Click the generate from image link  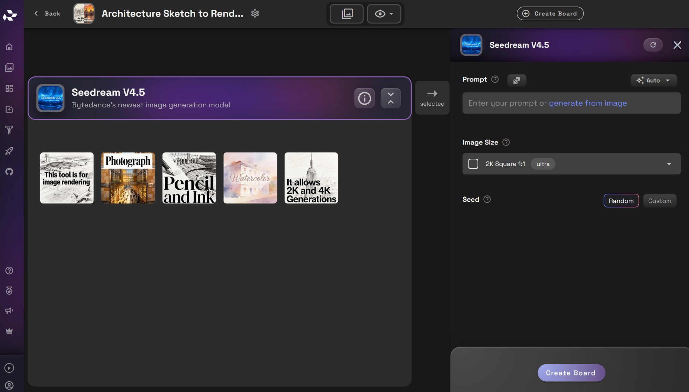588,103
